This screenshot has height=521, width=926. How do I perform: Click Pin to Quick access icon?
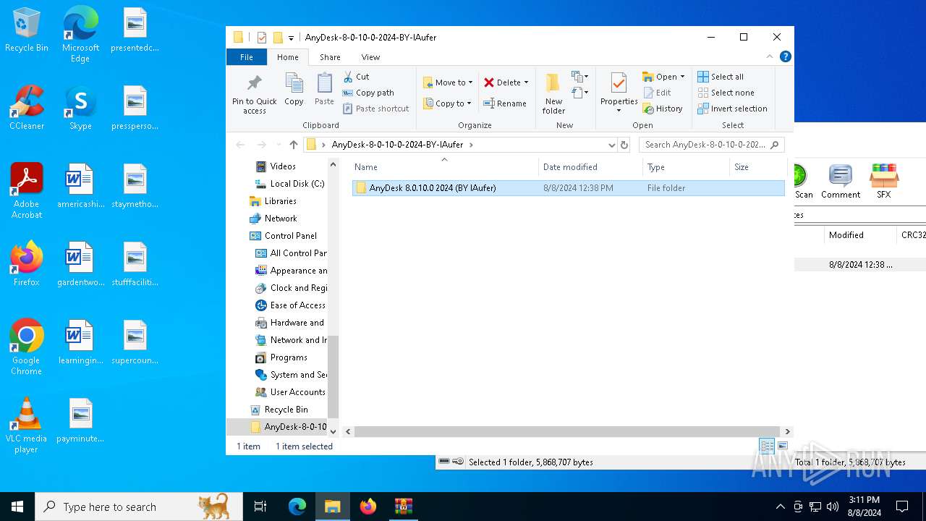[254, 82]
